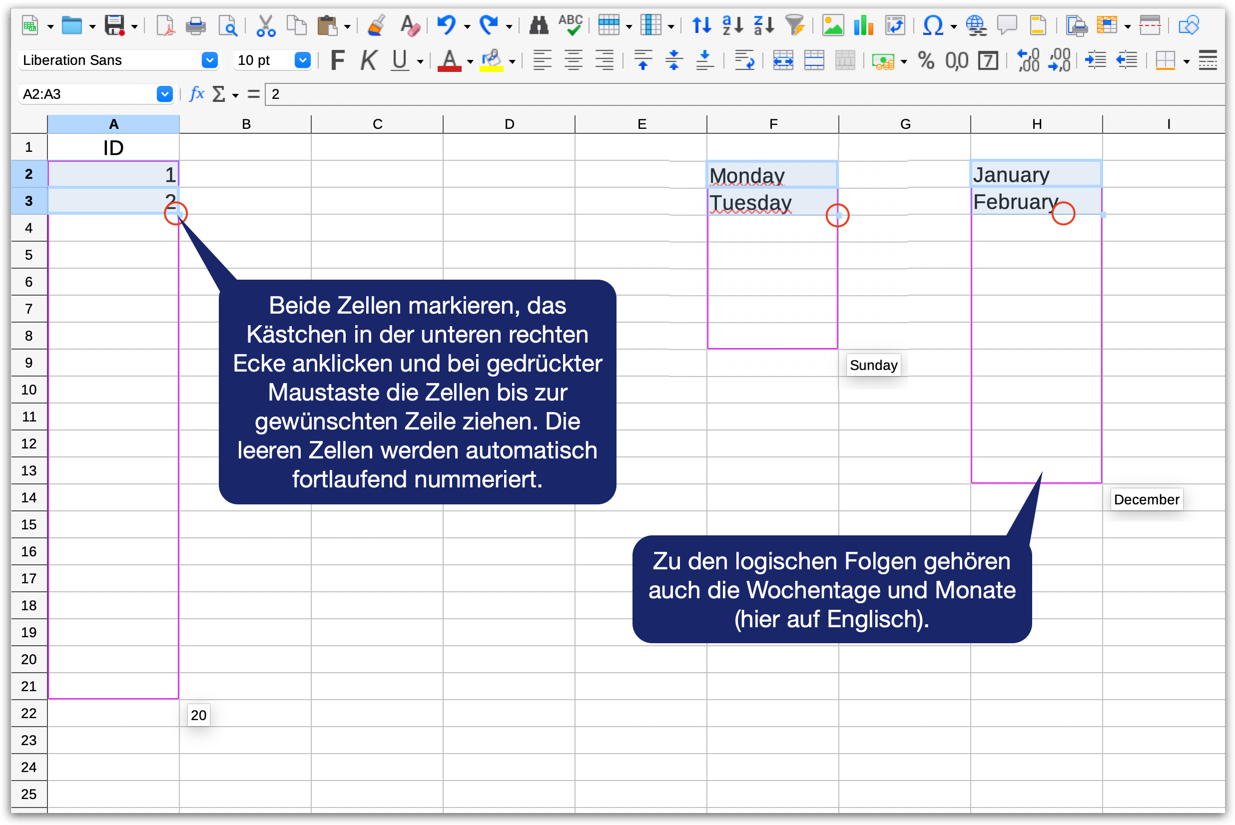1235x825 pixels.
Task: Insert a chart using the chart icon
Action: pos(863,25)
